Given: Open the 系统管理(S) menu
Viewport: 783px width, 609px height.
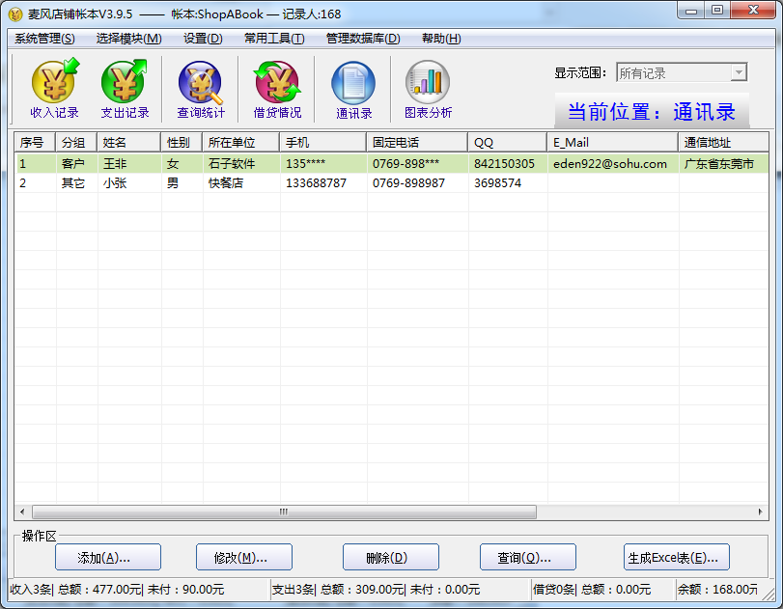Looking at the screenshot, I should pyautogui.click(x=44, y=39).
